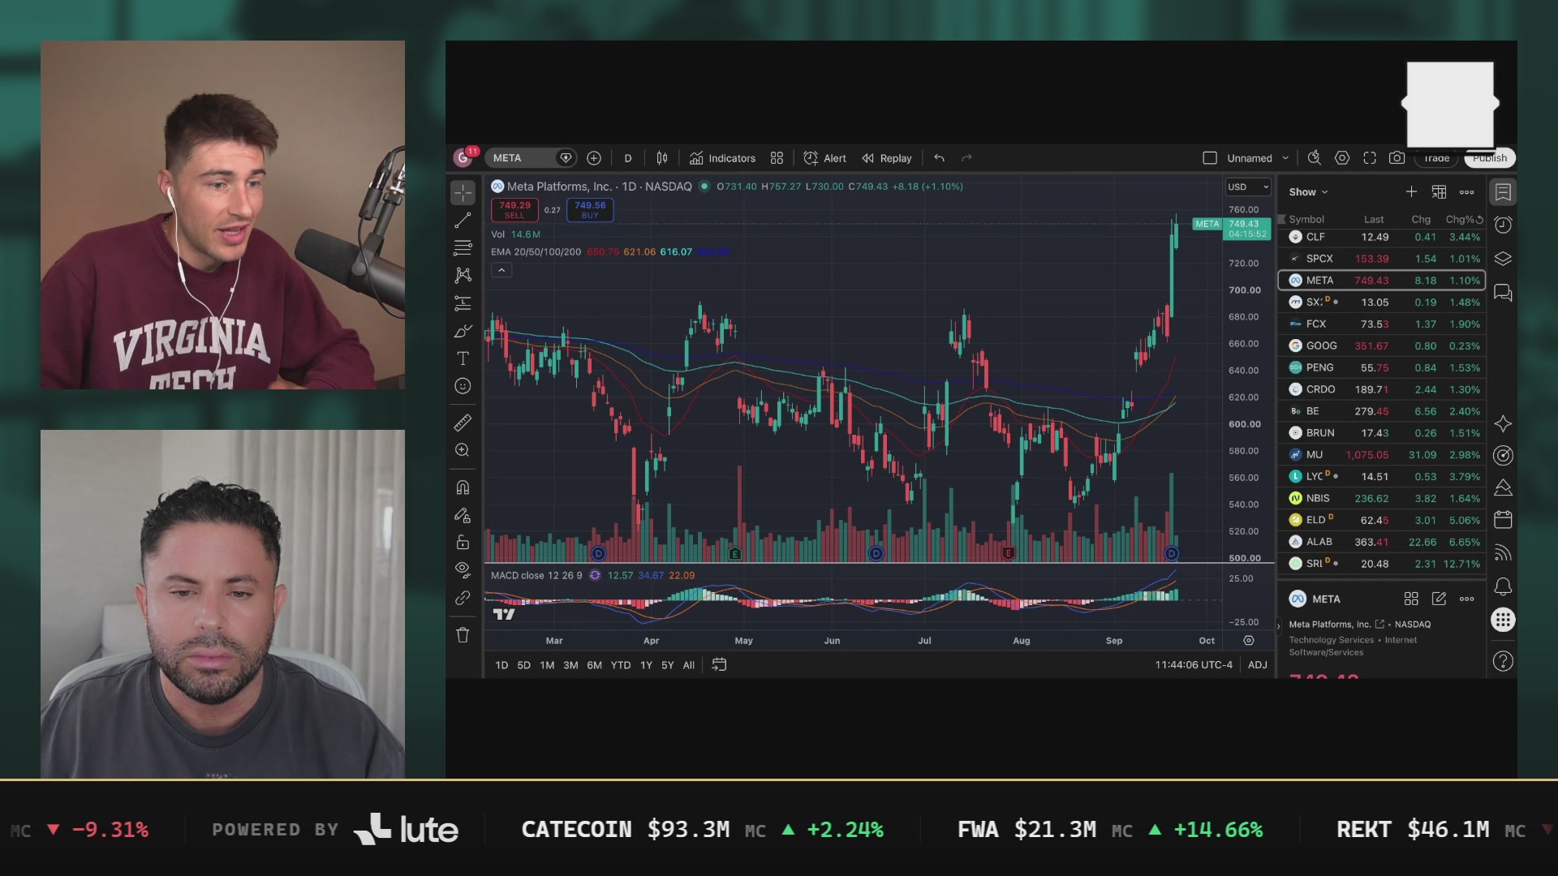Open the calendar panel in right sidebar
Image resolution: width=1558 pixels, height=876 pixels.
tap(1503, 519)
